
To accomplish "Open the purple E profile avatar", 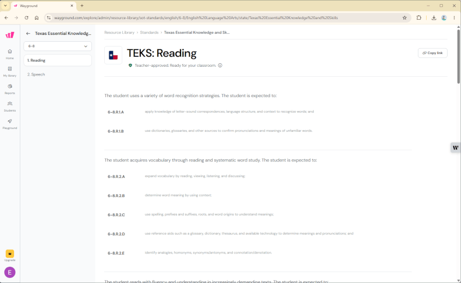I will (x=10, y=273).
